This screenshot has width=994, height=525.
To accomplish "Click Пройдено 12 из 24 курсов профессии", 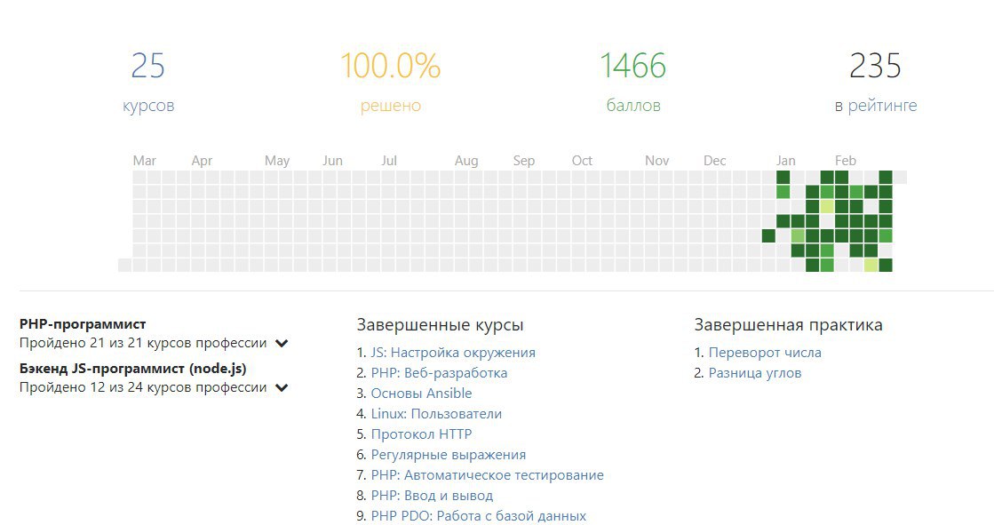I will point(143,387).
